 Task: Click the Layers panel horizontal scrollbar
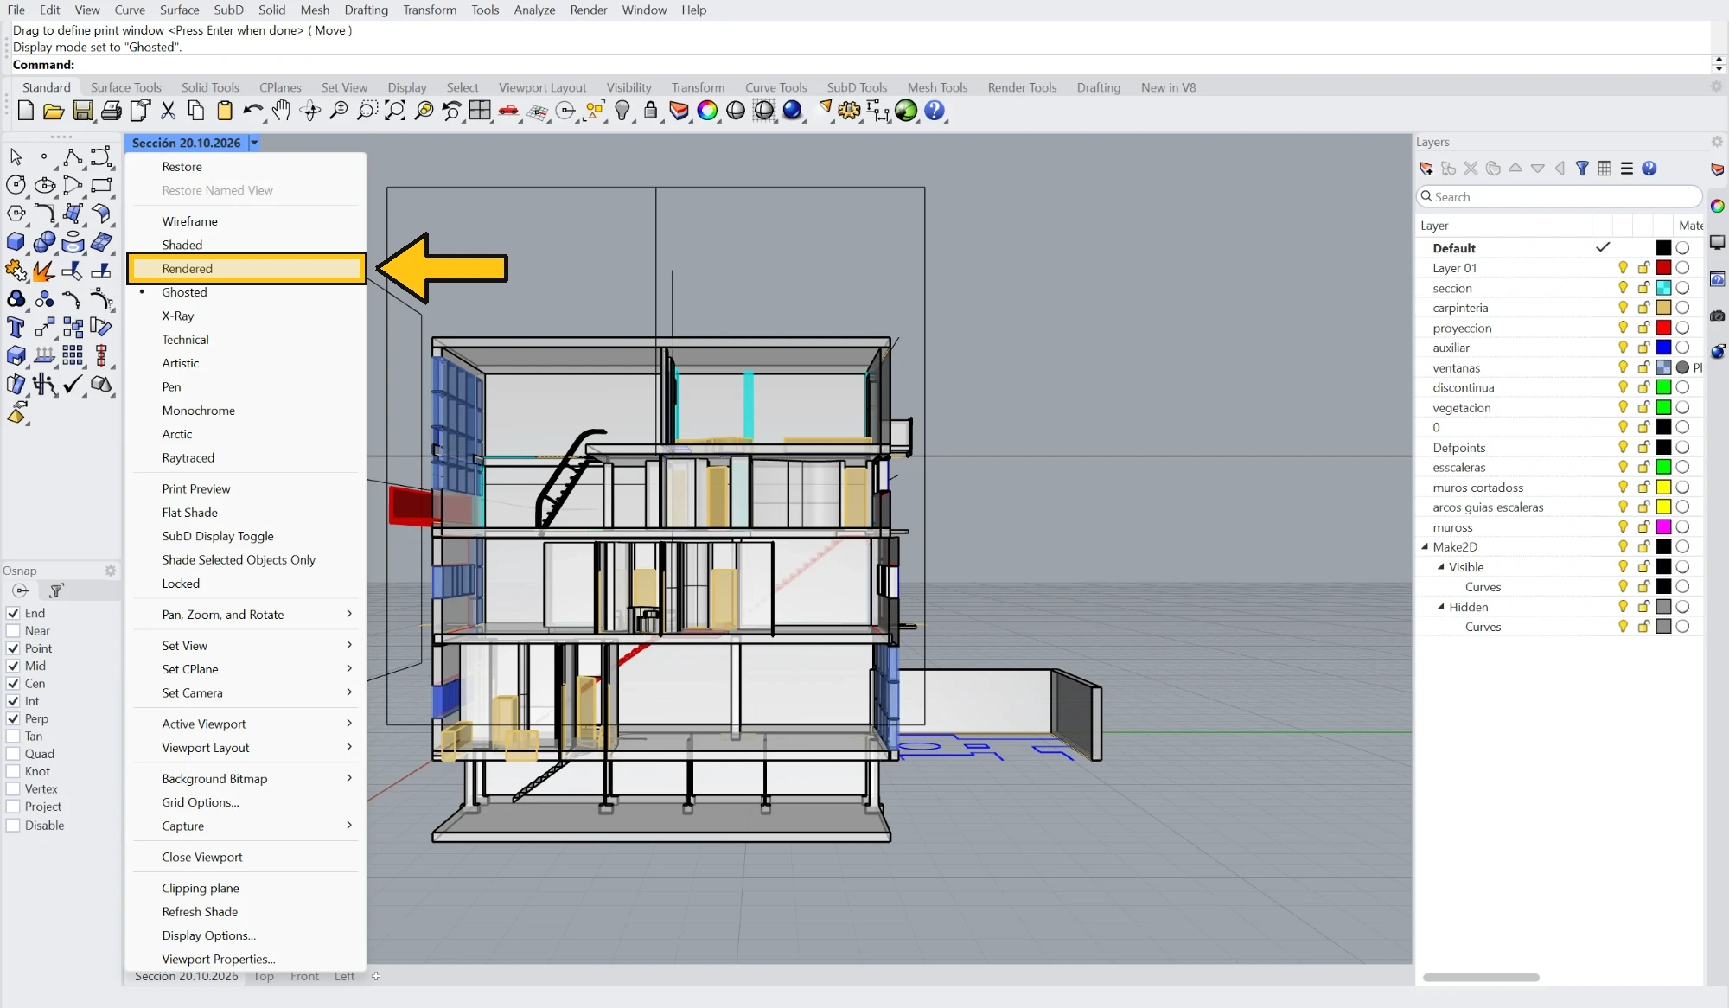pyautogui.click(x=1481, y=978)
